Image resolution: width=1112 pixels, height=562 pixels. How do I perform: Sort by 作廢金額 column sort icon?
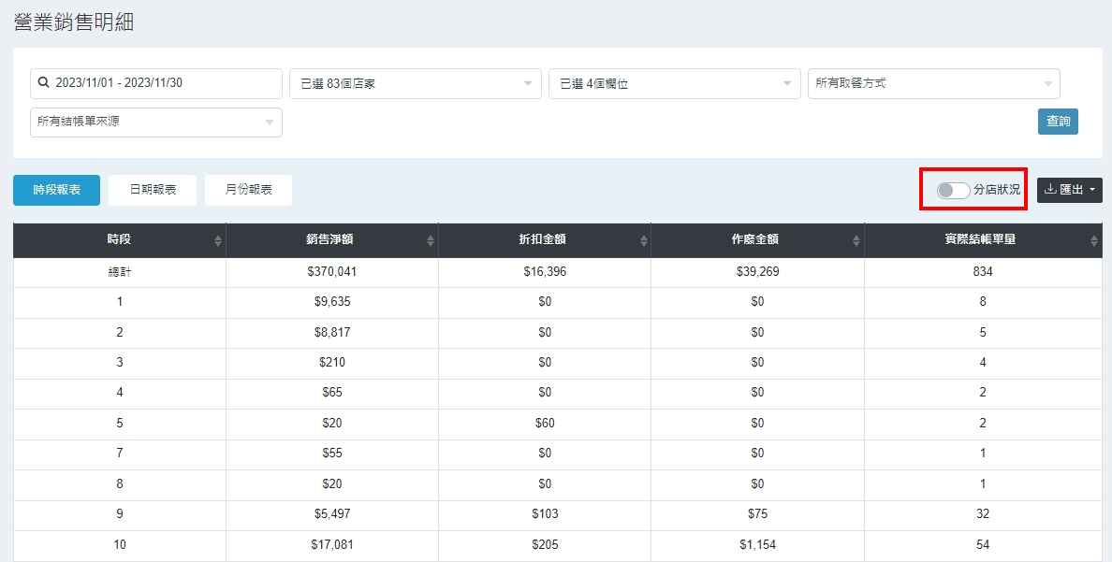tap(856, 240)
